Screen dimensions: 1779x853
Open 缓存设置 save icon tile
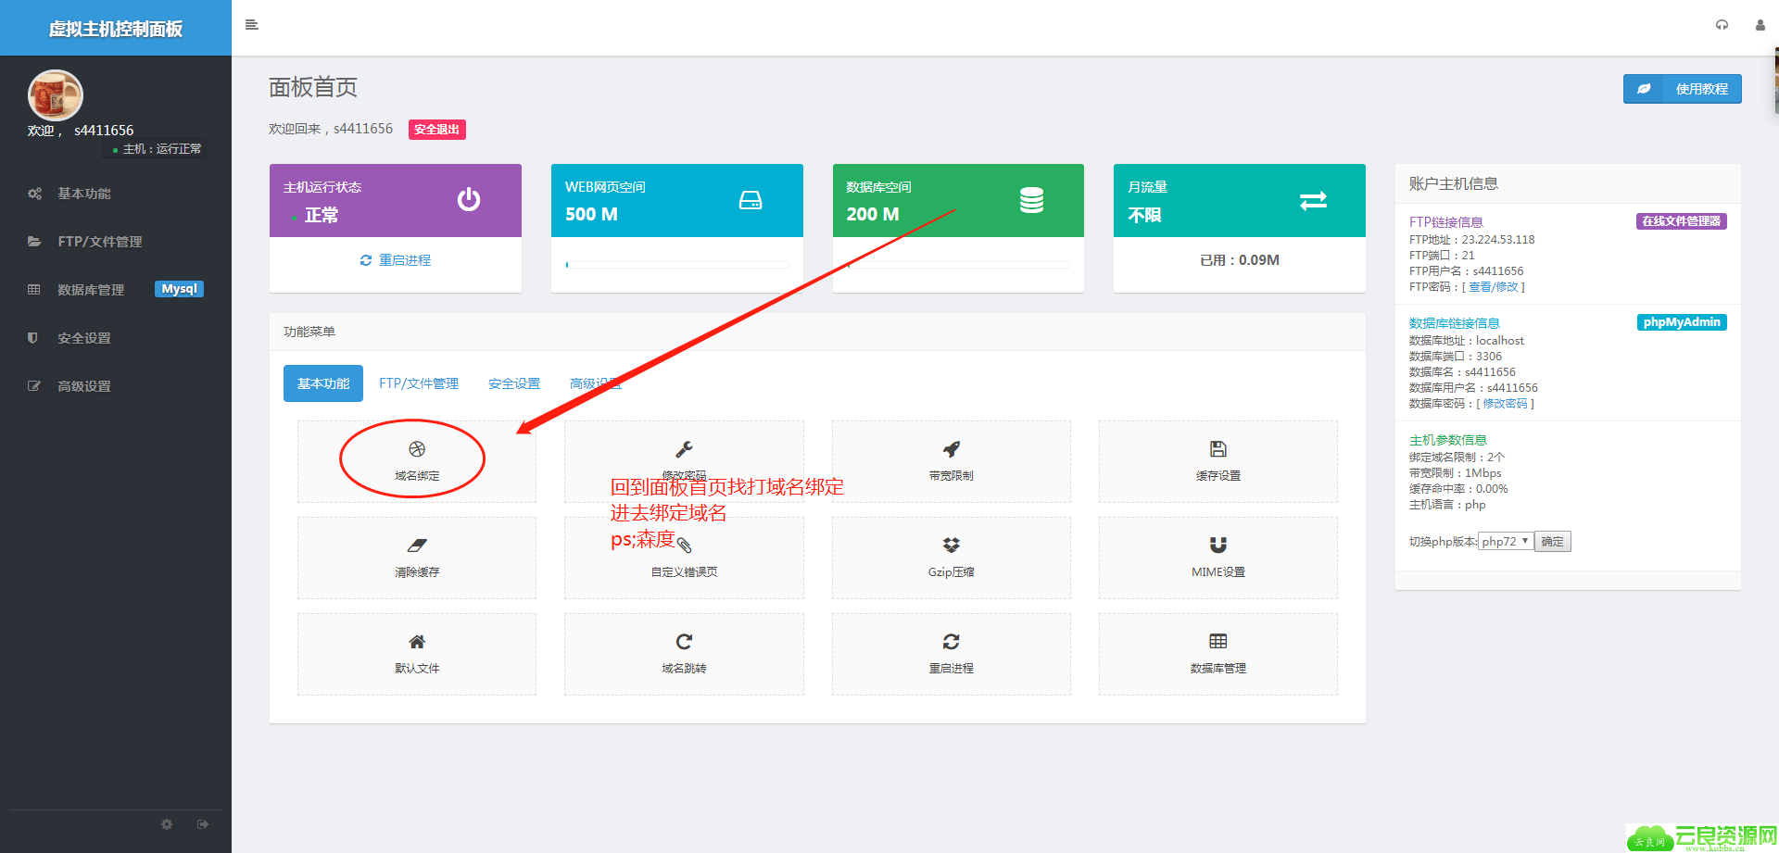pyautogui.click(x=1218, y=461)
